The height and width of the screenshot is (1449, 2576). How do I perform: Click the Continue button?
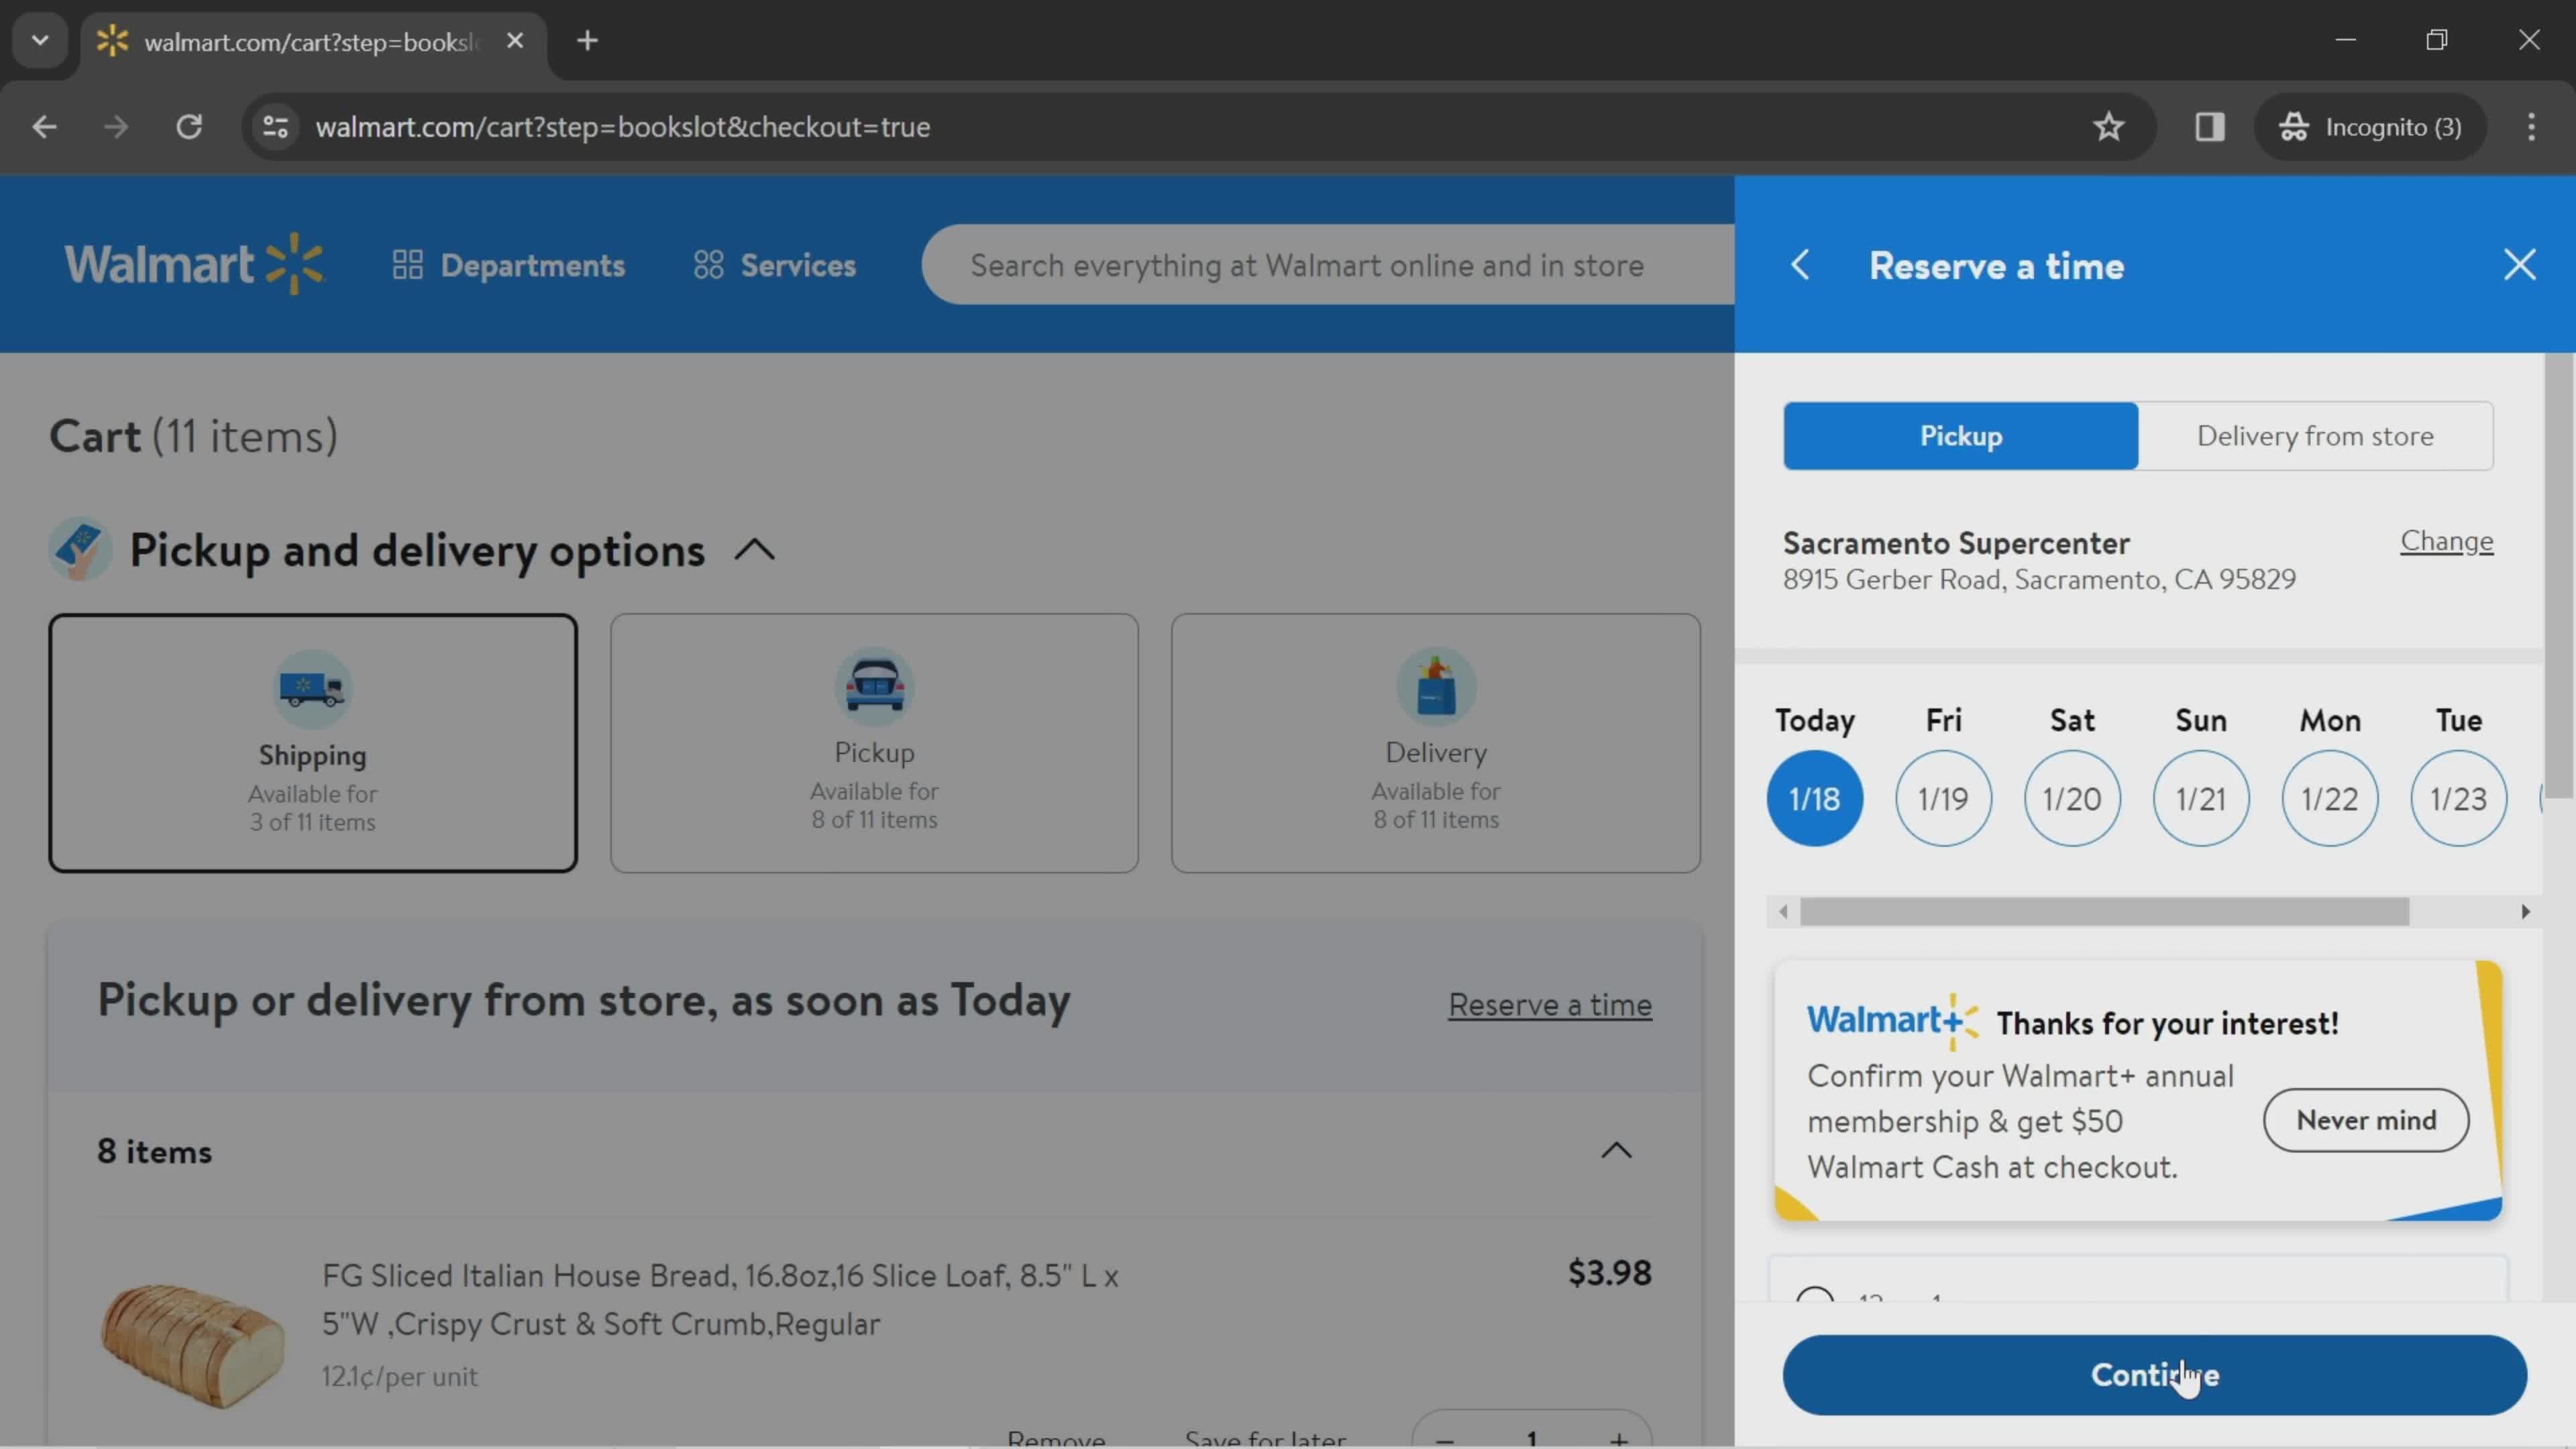[x=2154, y=1375]
